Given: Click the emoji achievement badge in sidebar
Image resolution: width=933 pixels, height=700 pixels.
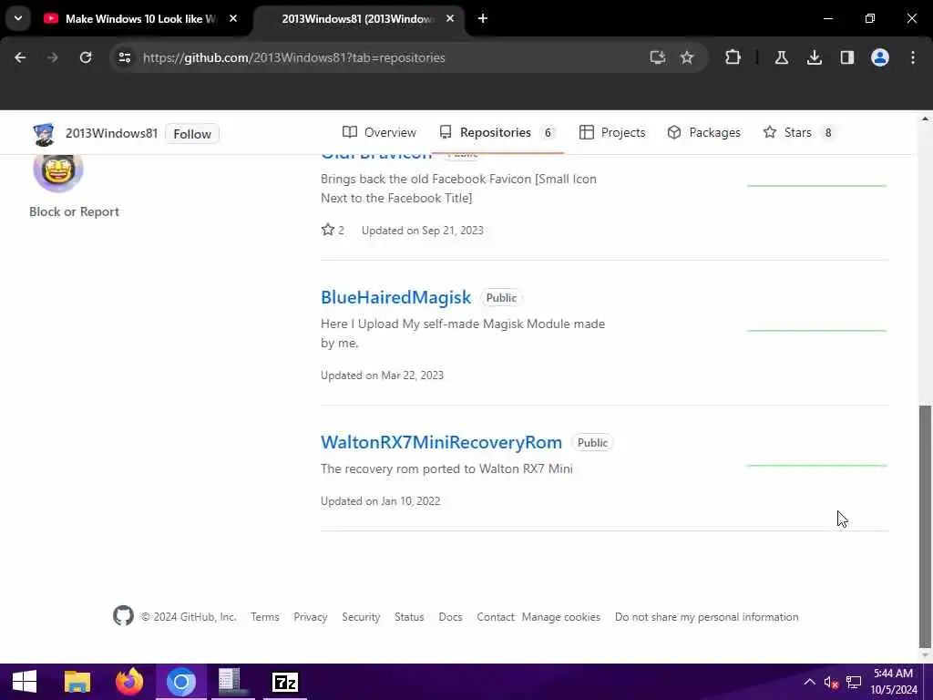Looking at the screenshot, I should pyautogui.click(x=58, y=171).
